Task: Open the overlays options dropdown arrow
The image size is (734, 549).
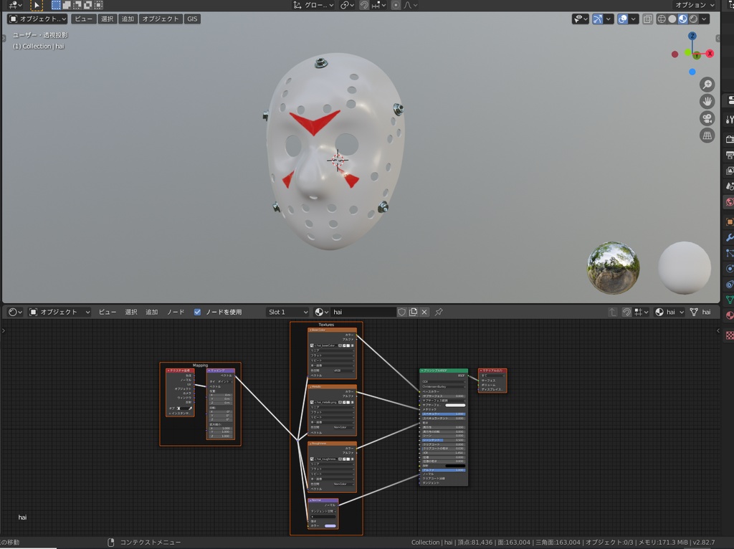Action: coord(634,19)
